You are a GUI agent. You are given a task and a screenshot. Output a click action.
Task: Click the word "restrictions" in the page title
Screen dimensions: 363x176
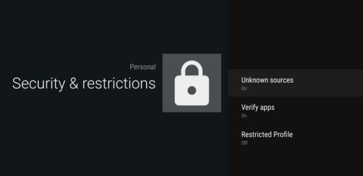point(119,84)
